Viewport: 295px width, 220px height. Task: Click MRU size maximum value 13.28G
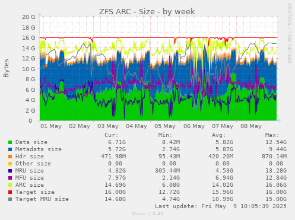pyautogui.click(x=276, y=171)
